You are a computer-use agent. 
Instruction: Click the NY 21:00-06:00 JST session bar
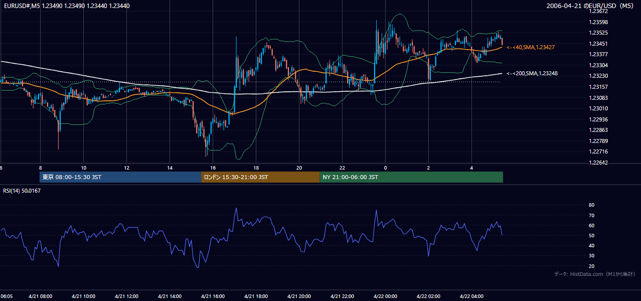coord(411,177)
